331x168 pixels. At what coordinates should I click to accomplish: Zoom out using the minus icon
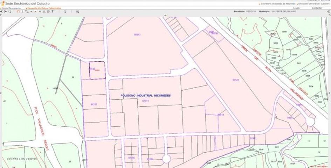35,12
